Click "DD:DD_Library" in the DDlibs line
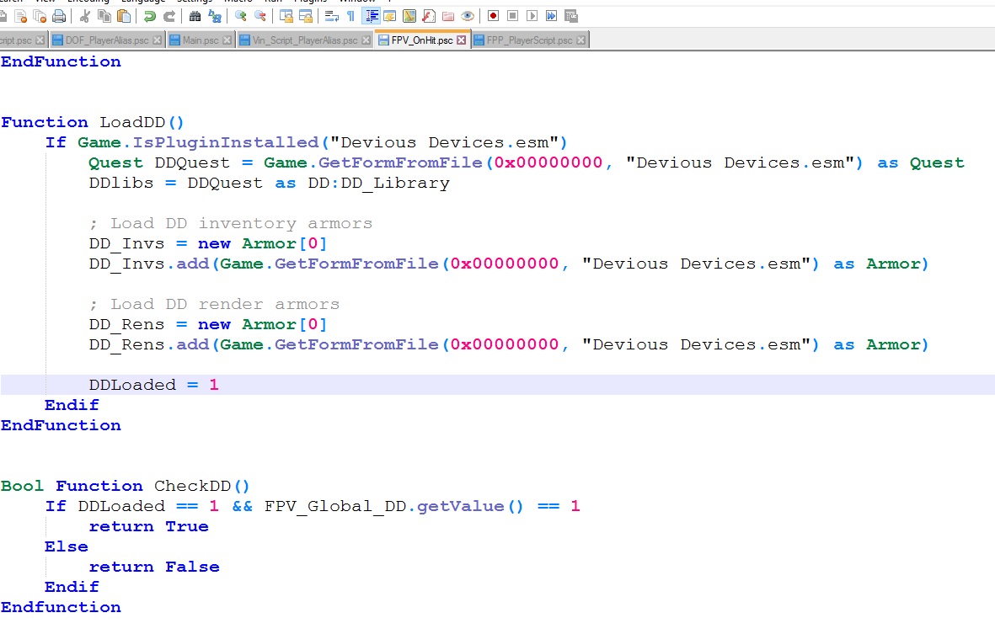 pyautogui.click(x=379, y=184)
